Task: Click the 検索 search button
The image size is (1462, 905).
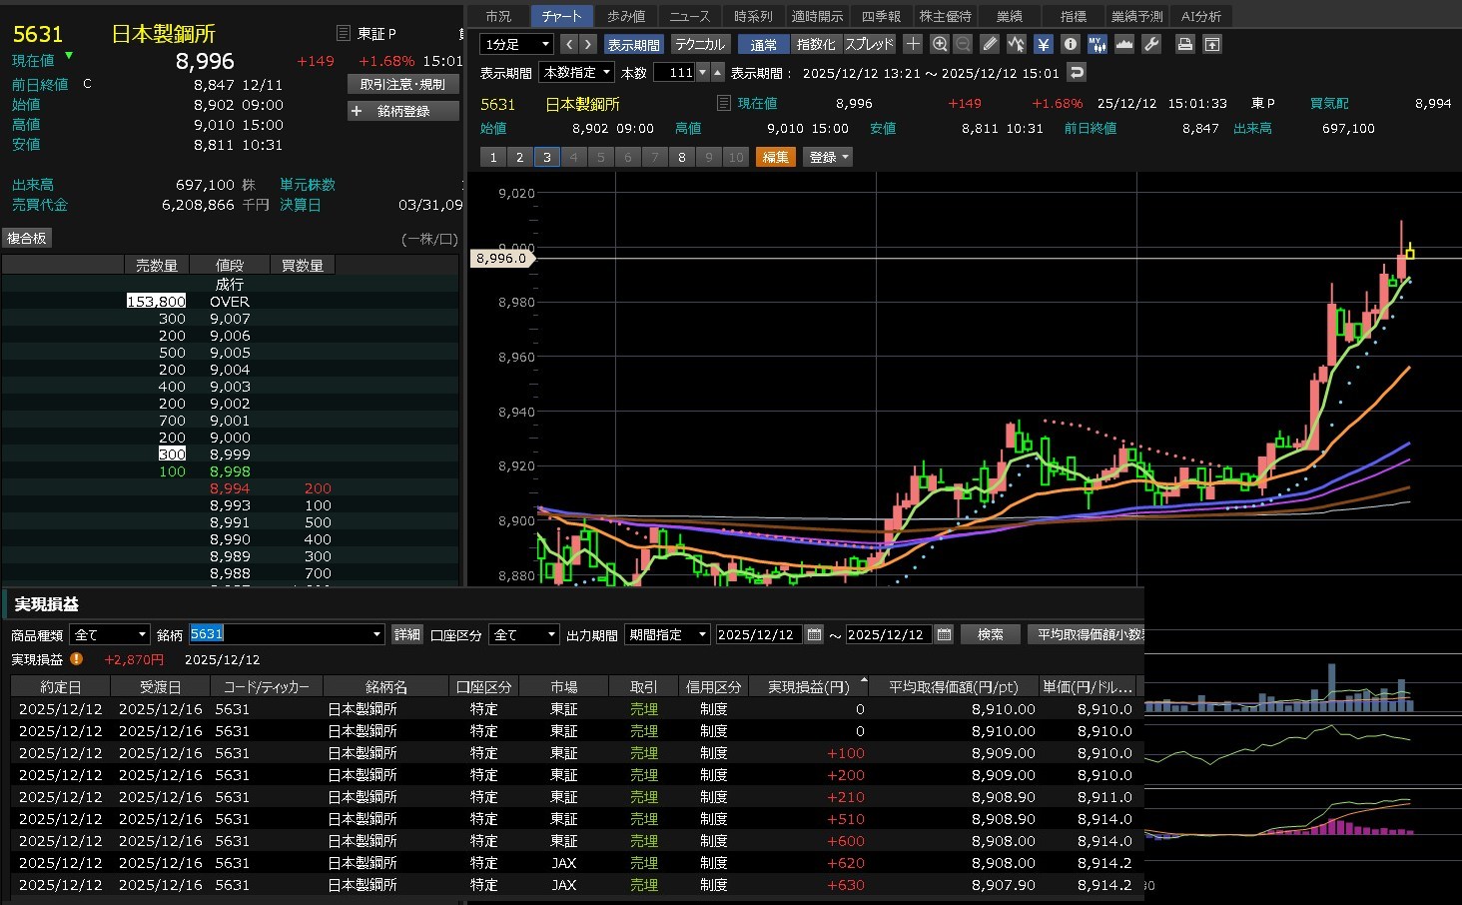Action: click(x=991, y=634)
